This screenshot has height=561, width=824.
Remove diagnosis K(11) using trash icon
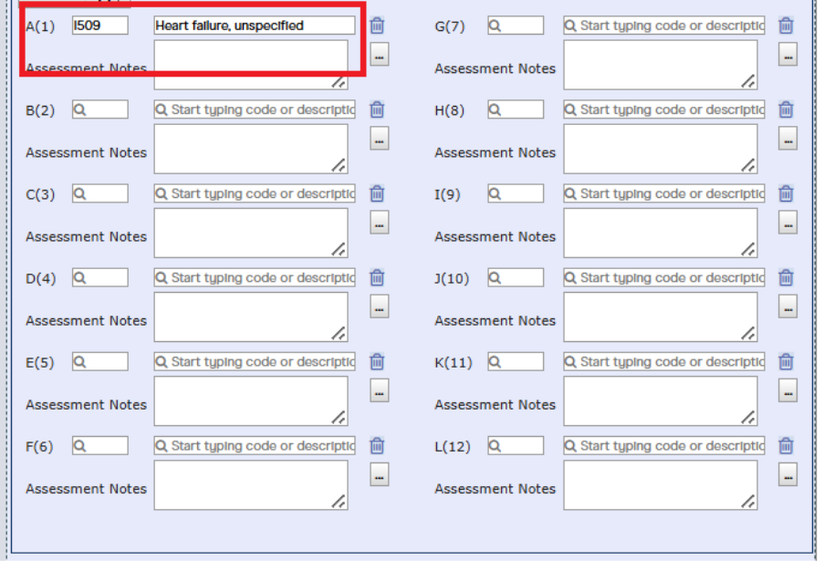[787, 361]
